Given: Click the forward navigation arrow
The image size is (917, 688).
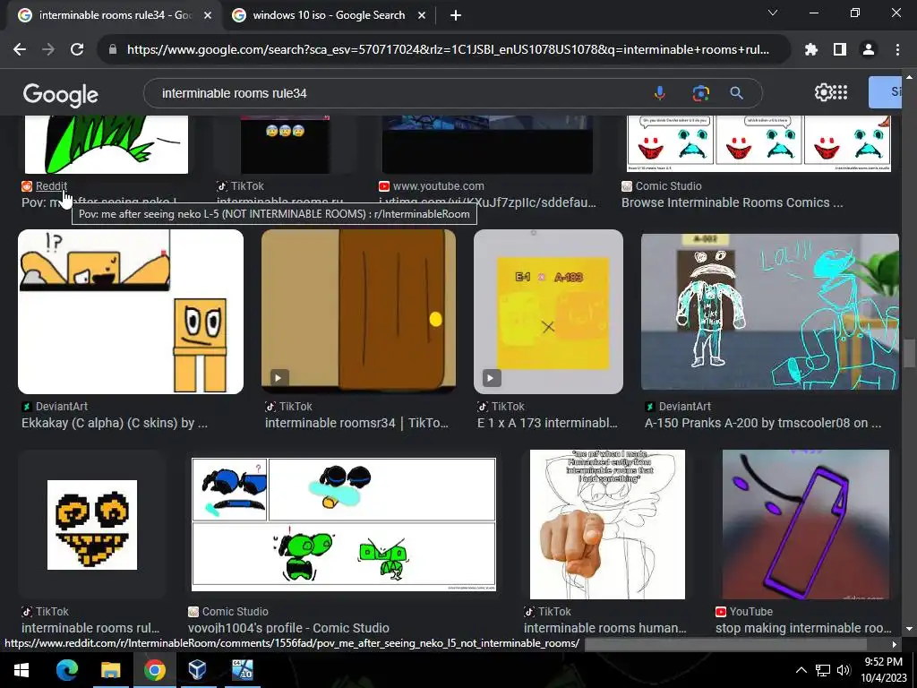Looking at the screenshot, I should coord(48,50).
